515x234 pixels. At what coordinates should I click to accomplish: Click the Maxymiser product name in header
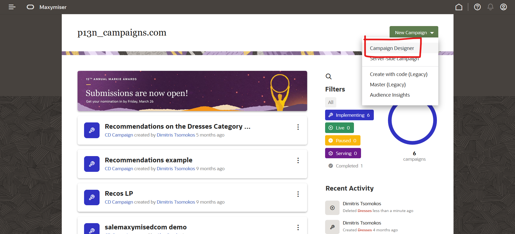(x=53, y=7)
